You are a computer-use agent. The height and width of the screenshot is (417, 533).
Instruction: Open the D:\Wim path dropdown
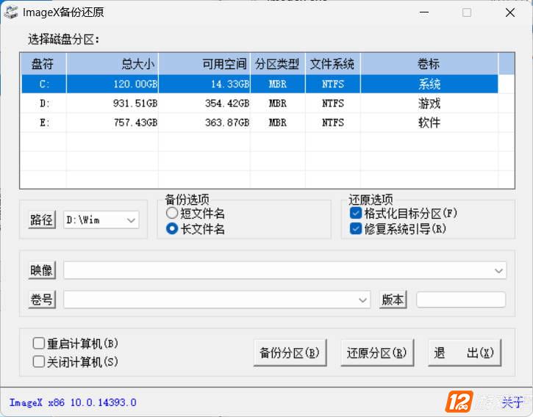pos(131,220)
